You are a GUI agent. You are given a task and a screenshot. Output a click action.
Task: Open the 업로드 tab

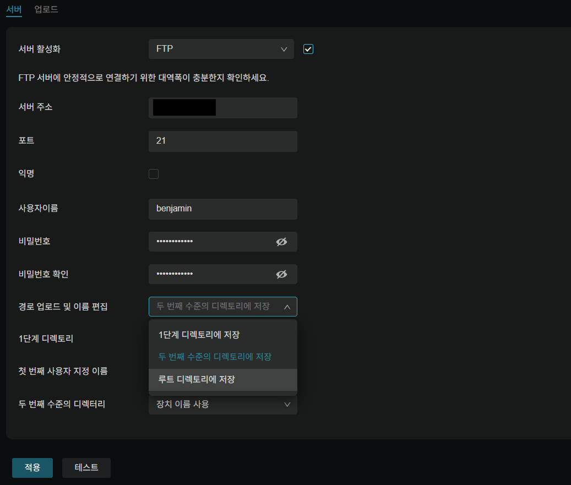(x=46, y=9)
